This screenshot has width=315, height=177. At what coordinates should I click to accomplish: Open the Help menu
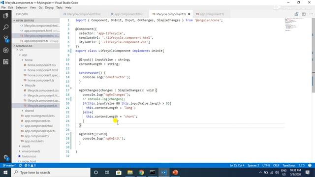pos(68,7)
